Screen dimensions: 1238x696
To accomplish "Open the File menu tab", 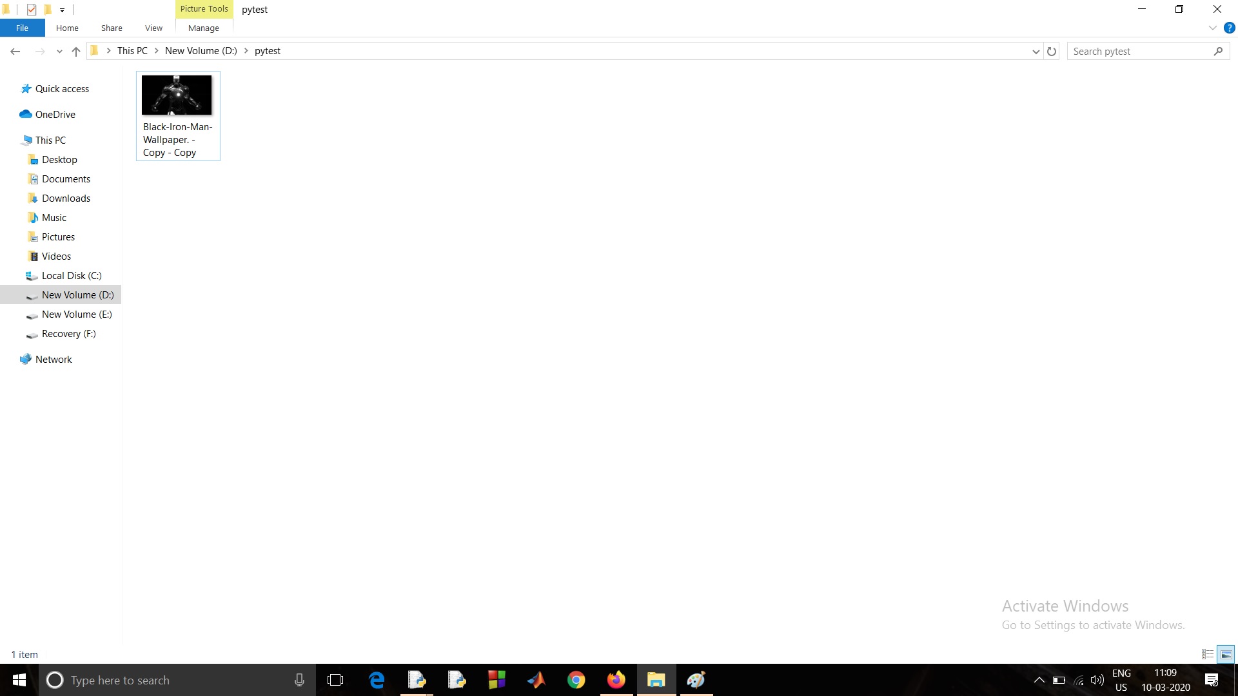I will (x=22, y=28).
